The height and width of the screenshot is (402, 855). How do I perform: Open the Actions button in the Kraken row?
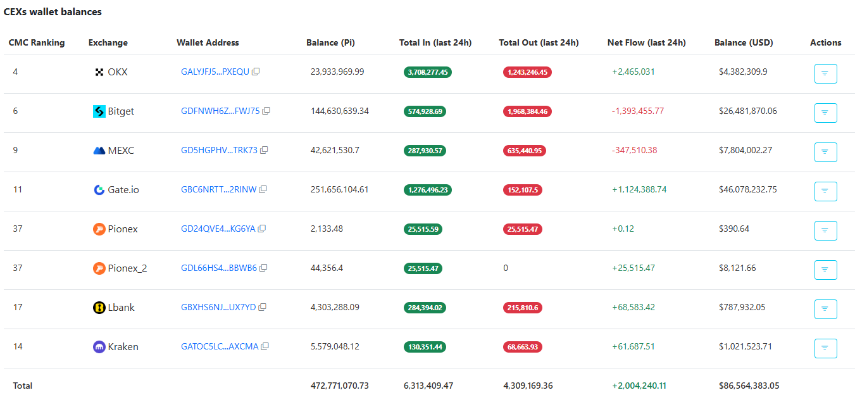pyautogui.click(x=825, y=348)
